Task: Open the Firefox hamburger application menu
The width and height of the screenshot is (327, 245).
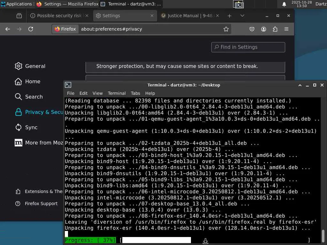Action: tap(286, 29)
